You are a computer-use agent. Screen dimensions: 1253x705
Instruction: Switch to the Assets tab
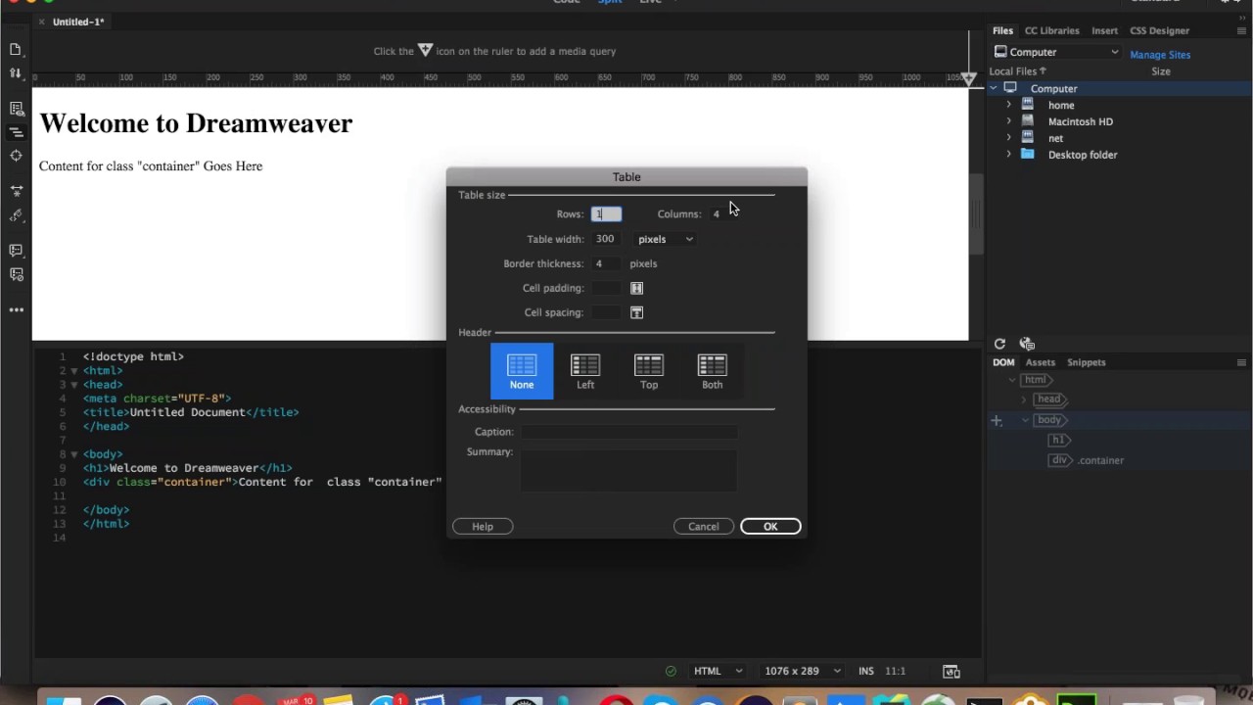click(1040, 362)
